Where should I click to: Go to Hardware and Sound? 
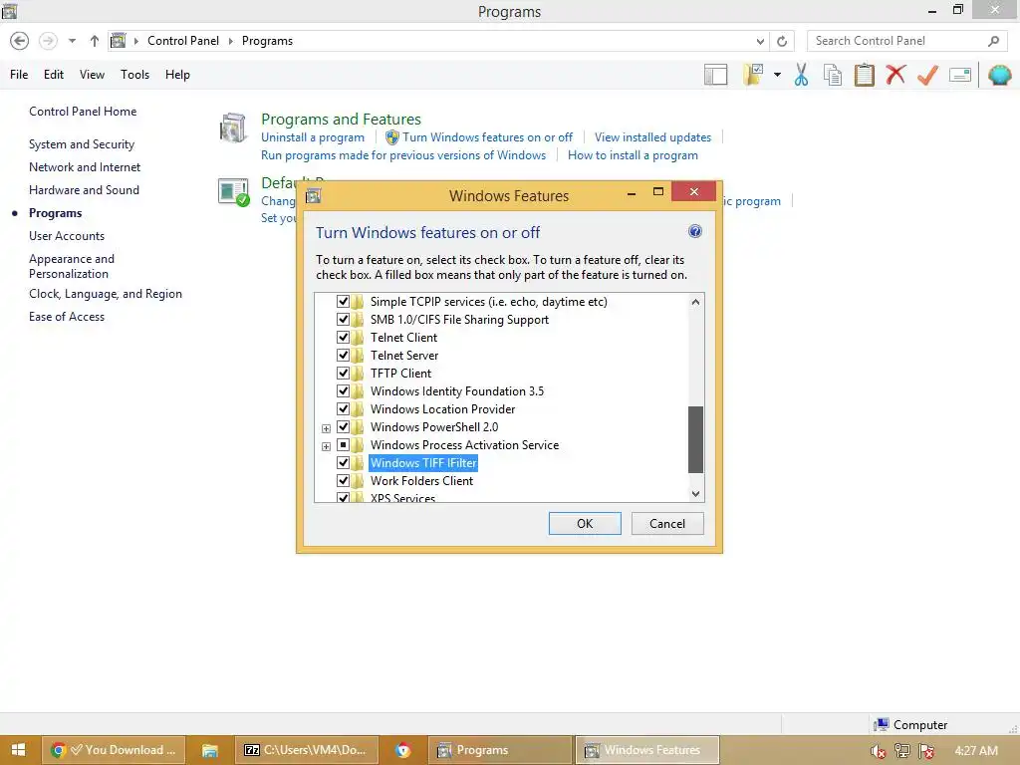(84, 190)
